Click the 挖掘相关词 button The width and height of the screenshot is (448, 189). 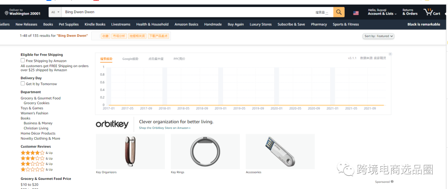click(x=137, y=36)
